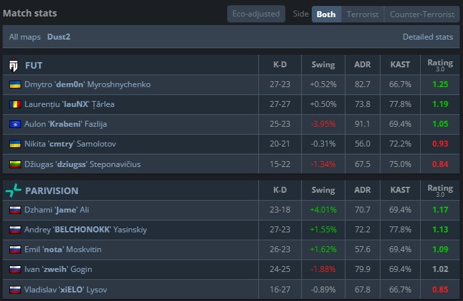Select the All maps tab

(x=23, y=37)
